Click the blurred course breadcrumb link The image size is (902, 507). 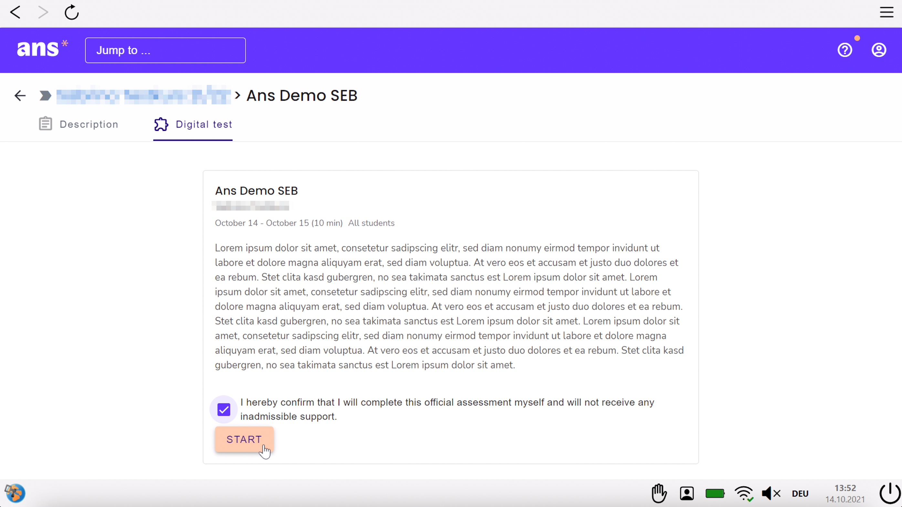click(143, 96)
